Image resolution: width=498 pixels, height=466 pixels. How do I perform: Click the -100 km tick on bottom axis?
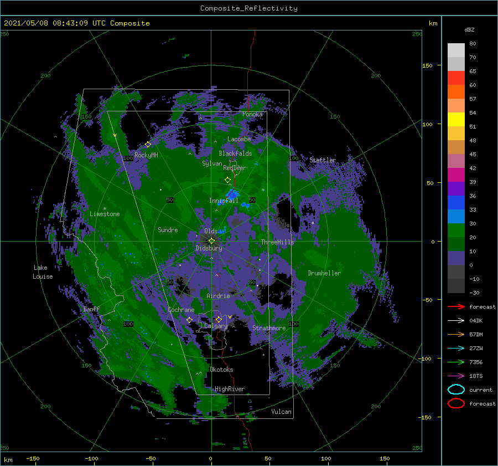[91, 458]
